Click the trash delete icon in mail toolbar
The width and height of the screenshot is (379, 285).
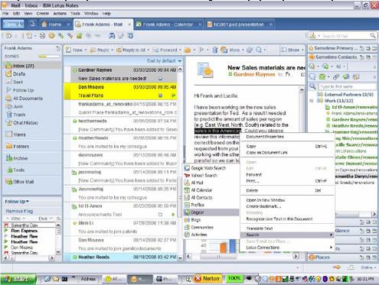tap(215, 50)
